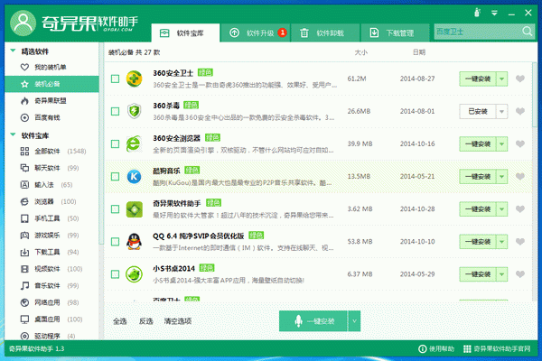Viewport: 542px width, 361px height.
Task: Click the 360杀毒 shield icon
Action: point(134,111)
